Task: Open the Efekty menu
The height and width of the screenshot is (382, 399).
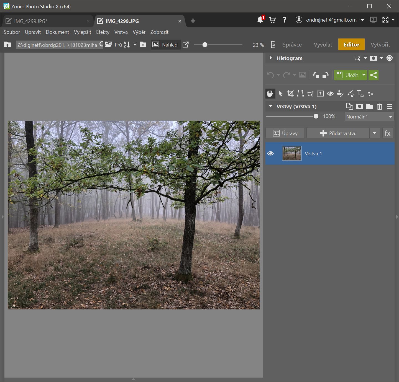Action: [x=103, y=32]
